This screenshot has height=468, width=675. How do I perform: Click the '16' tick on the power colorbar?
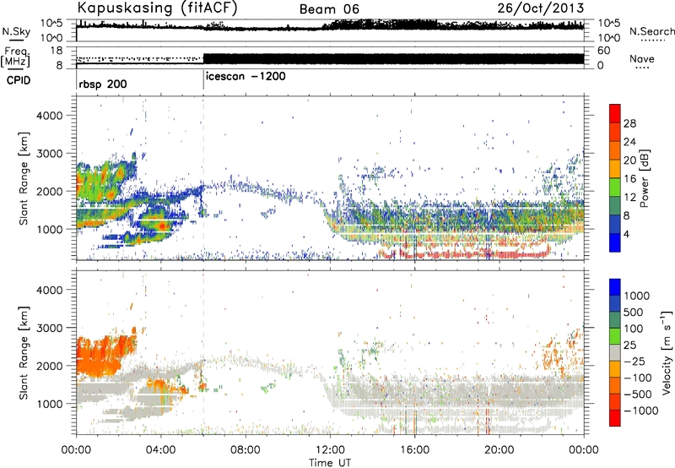[629, 179]
